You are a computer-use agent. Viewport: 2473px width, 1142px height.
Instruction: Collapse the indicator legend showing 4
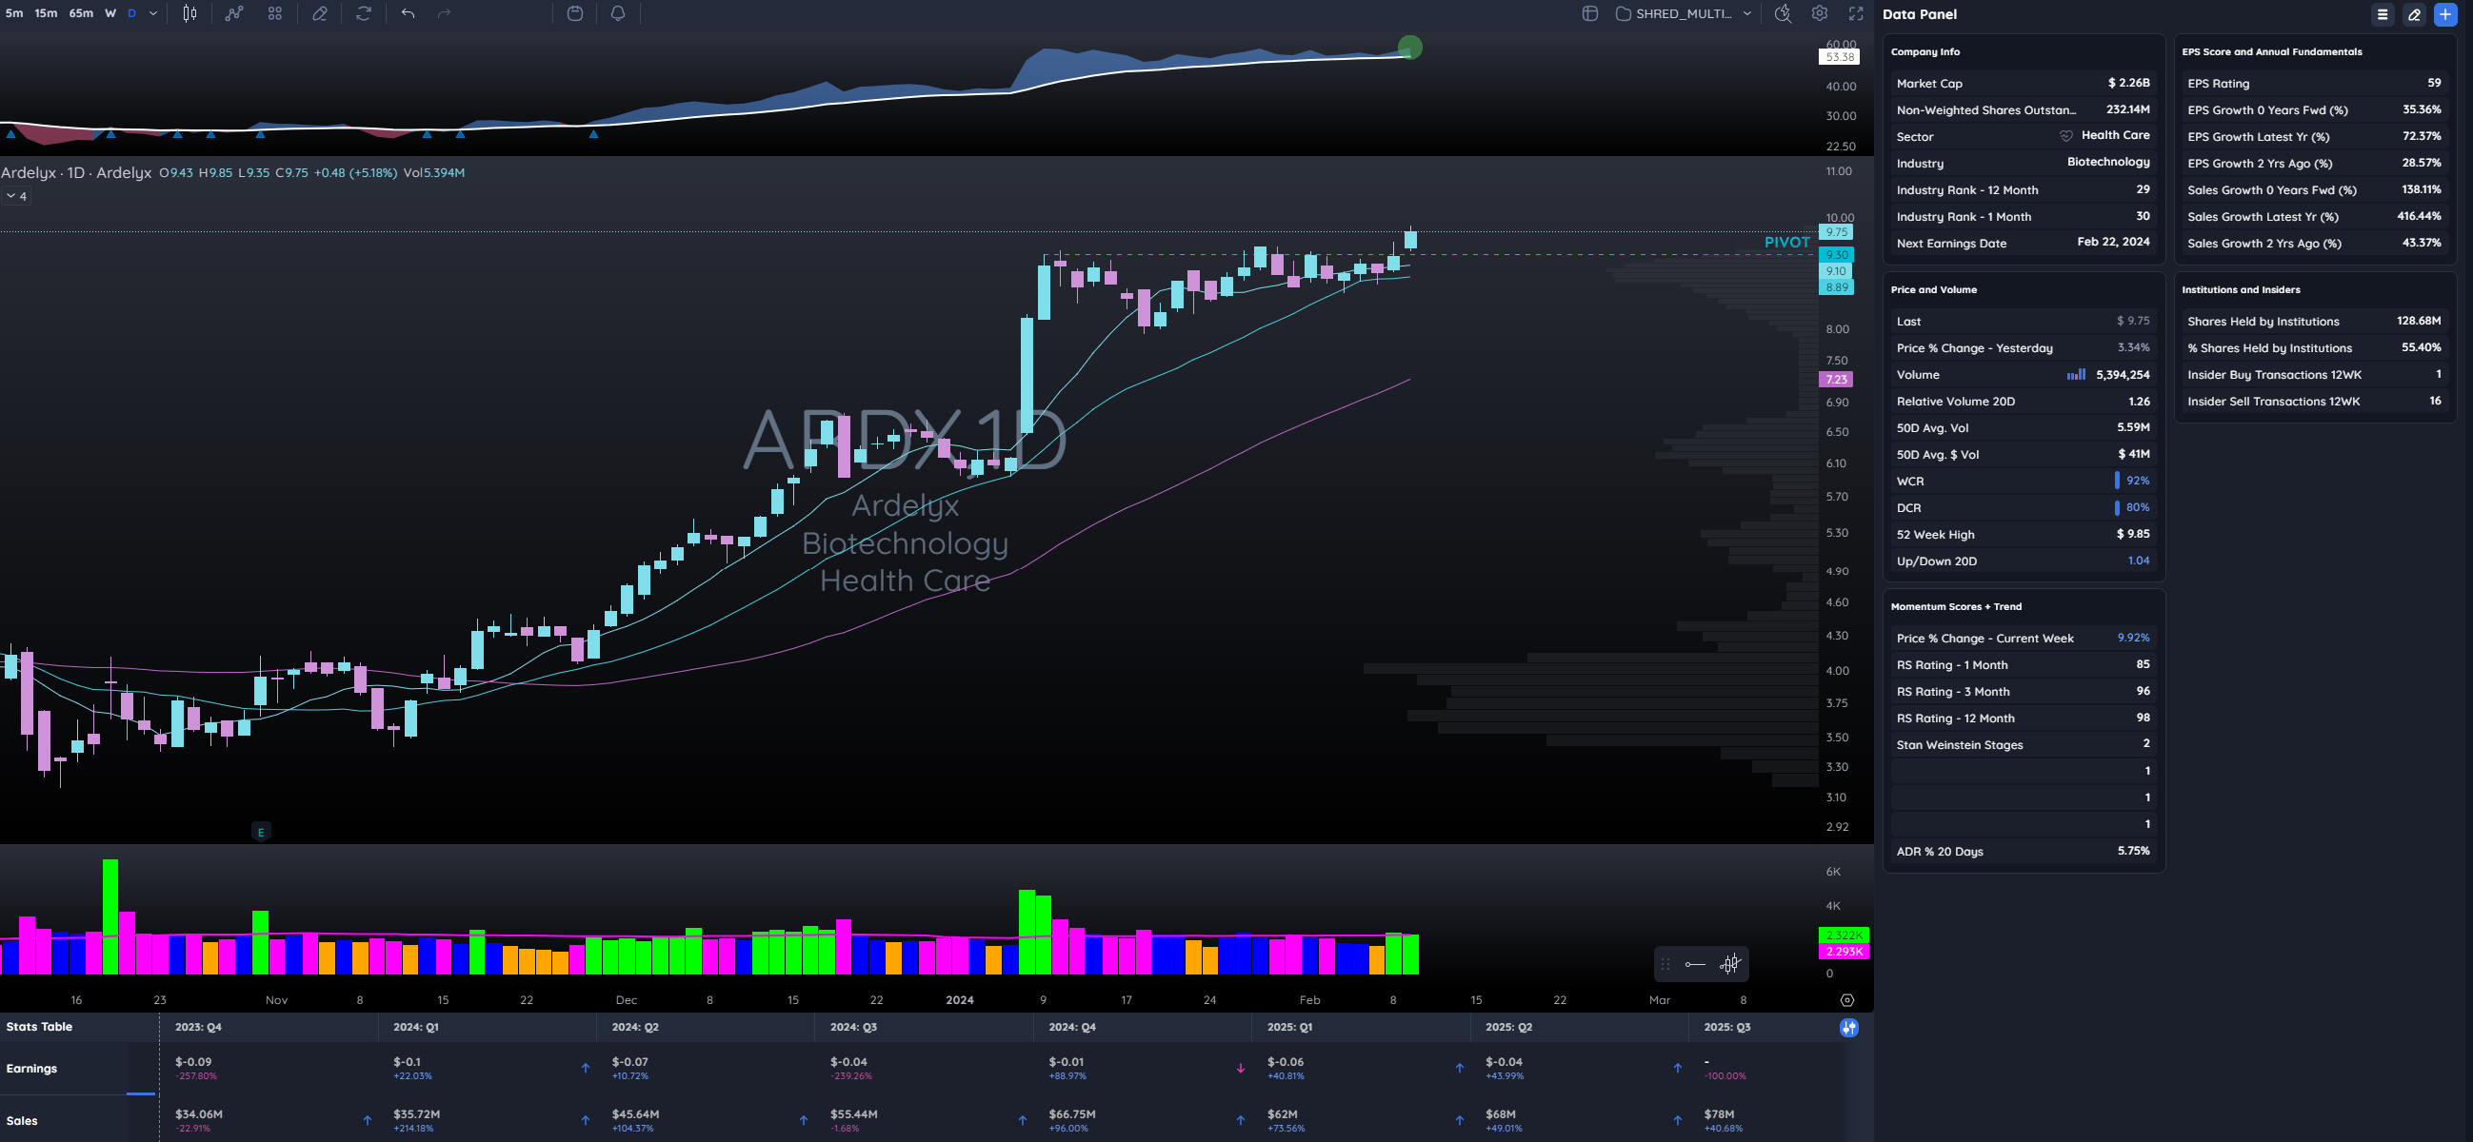[16, 196]
